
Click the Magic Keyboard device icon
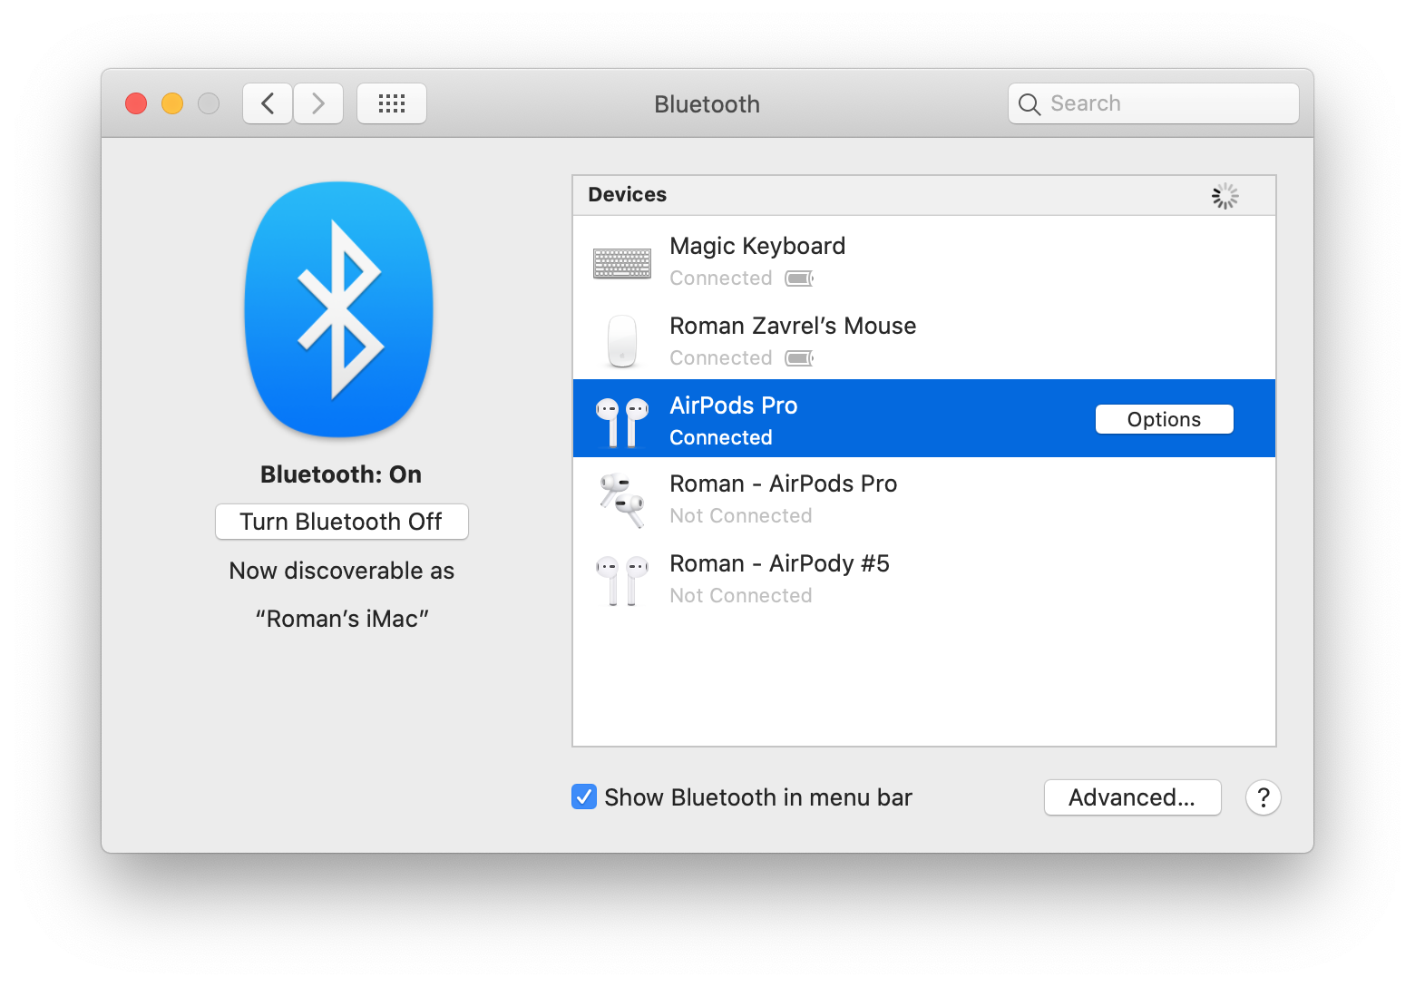[622, 263]
